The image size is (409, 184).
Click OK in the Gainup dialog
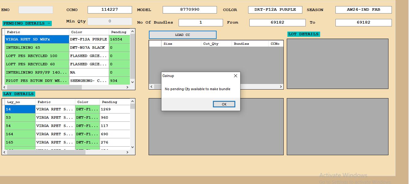(x=224, y=104)
